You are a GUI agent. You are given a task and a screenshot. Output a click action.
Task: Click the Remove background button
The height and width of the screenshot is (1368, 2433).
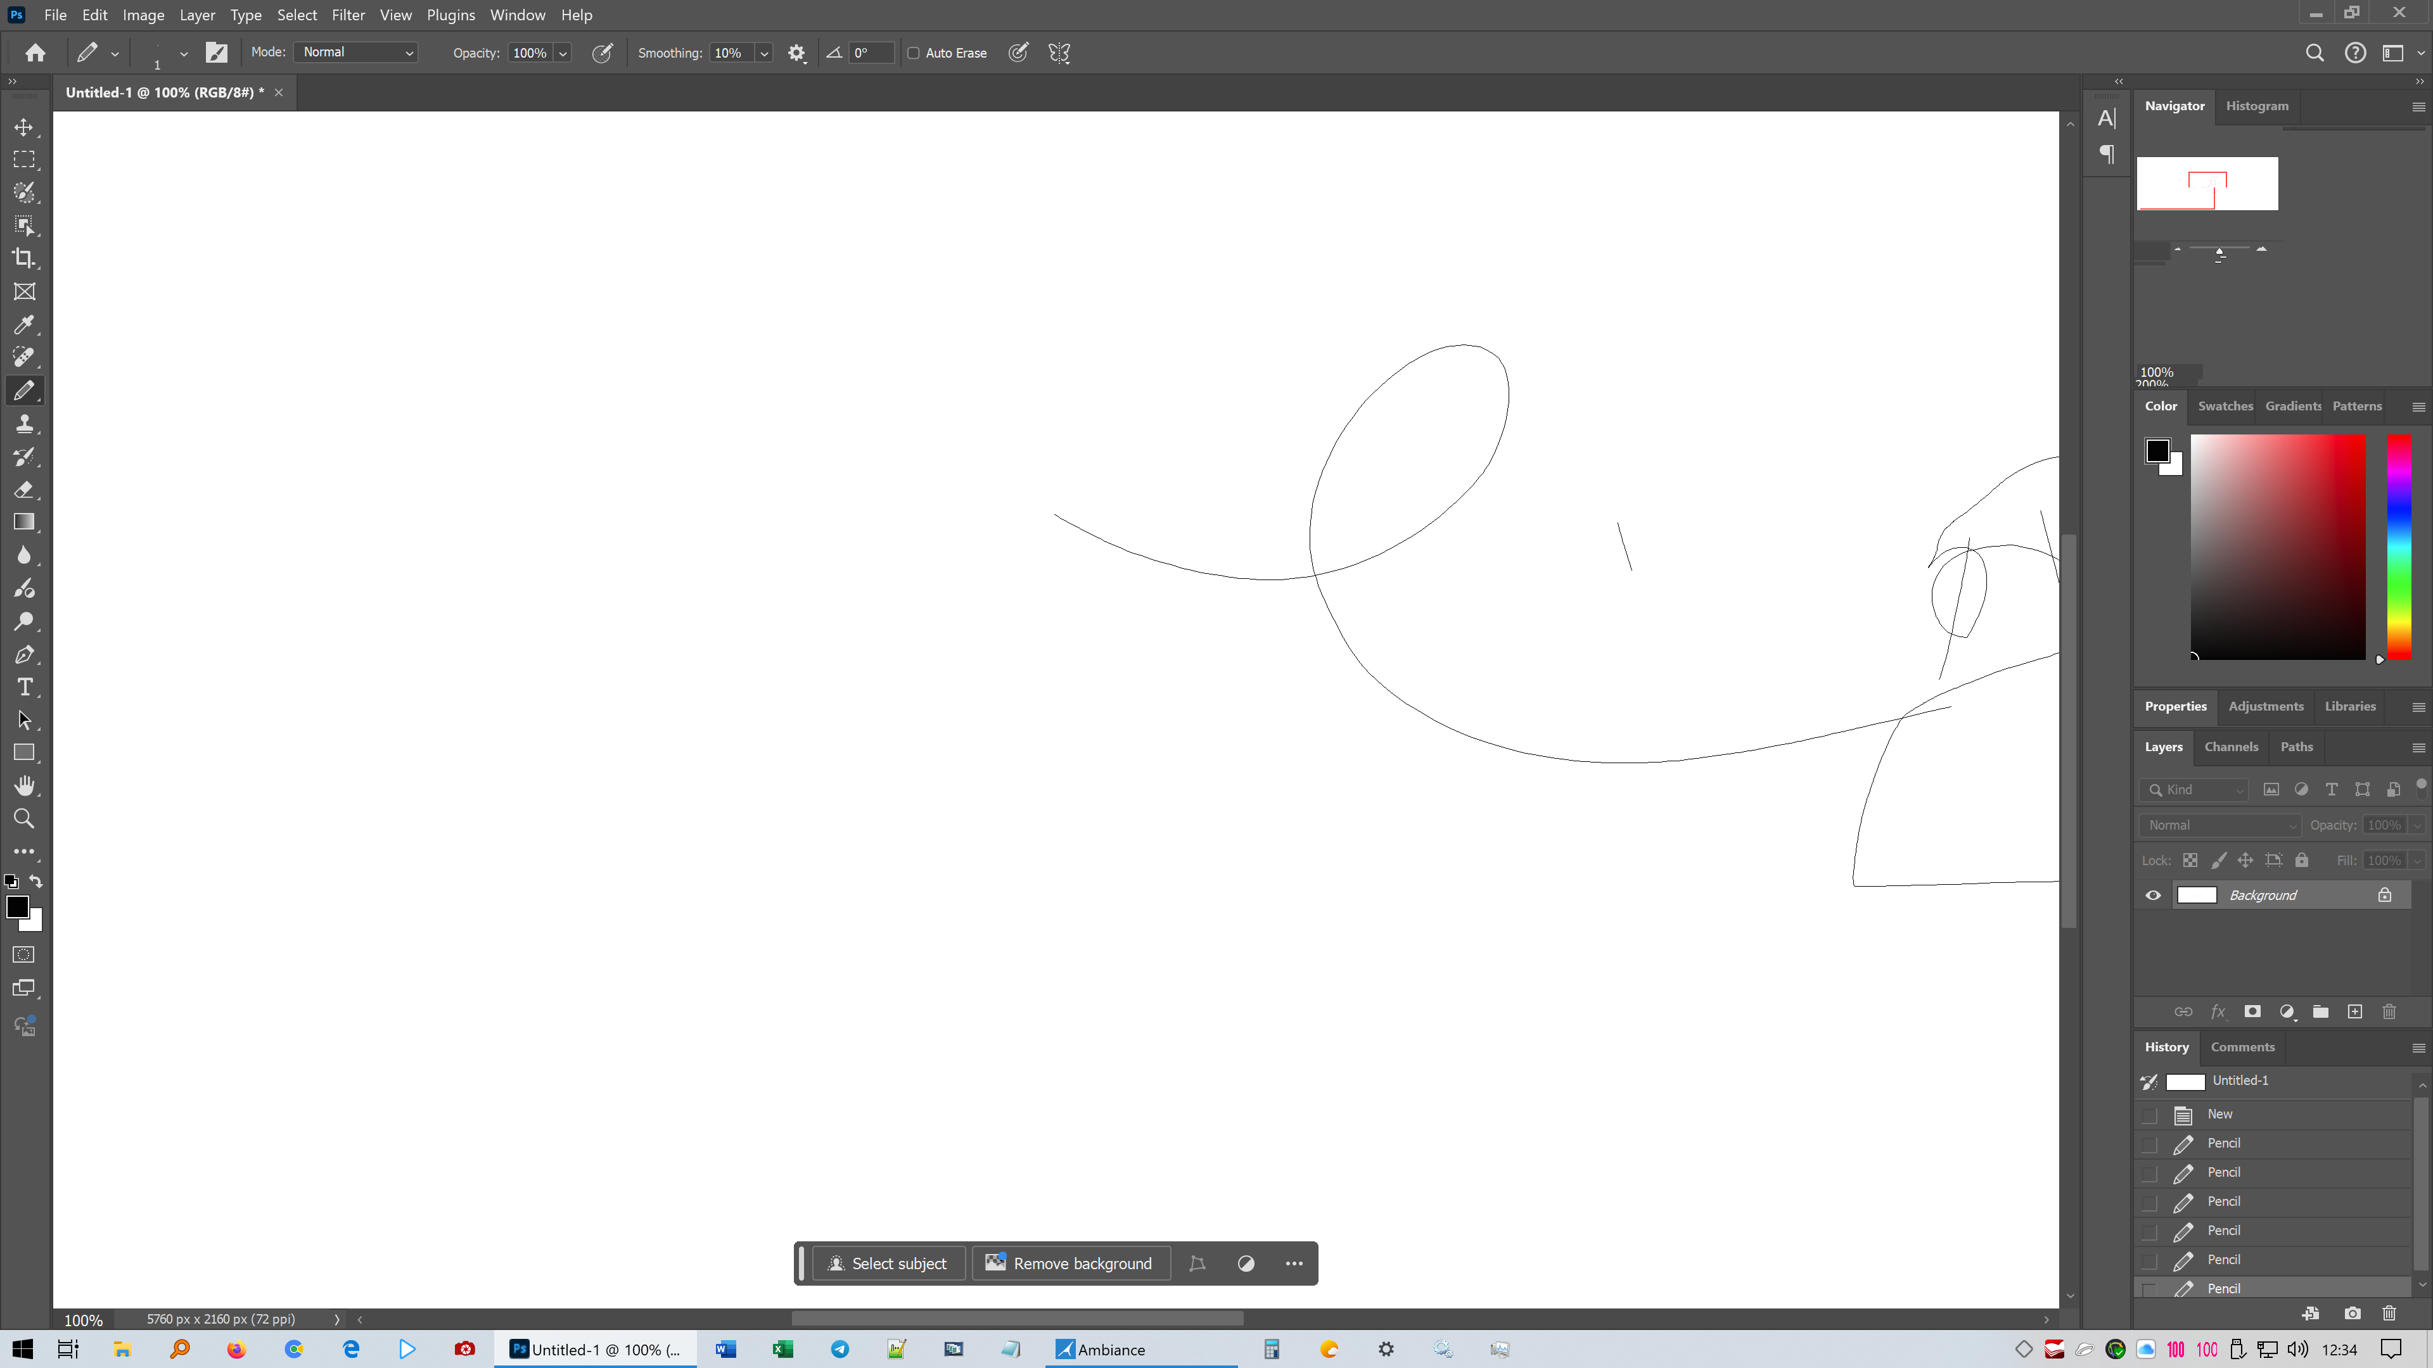(x=1070, y=1263)
